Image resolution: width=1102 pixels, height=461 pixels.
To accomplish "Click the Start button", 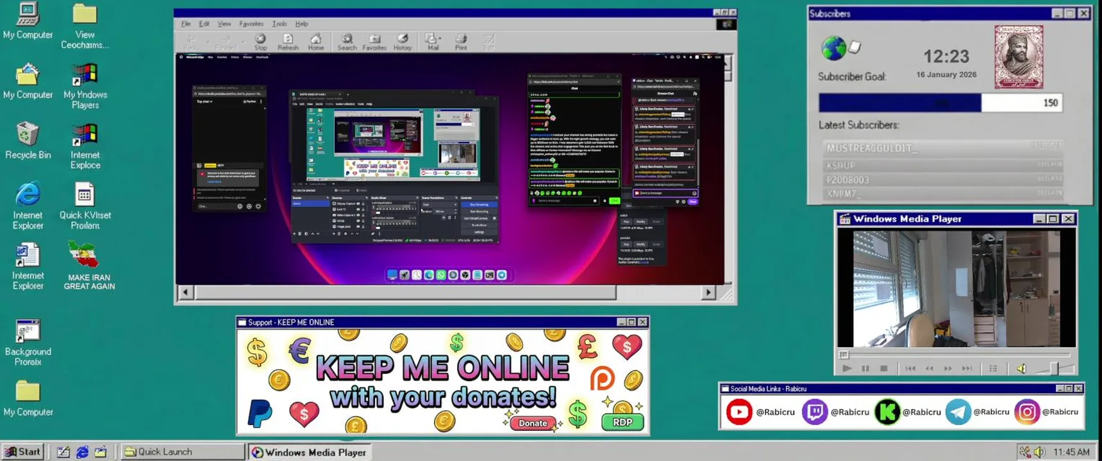I will point(22,451).
